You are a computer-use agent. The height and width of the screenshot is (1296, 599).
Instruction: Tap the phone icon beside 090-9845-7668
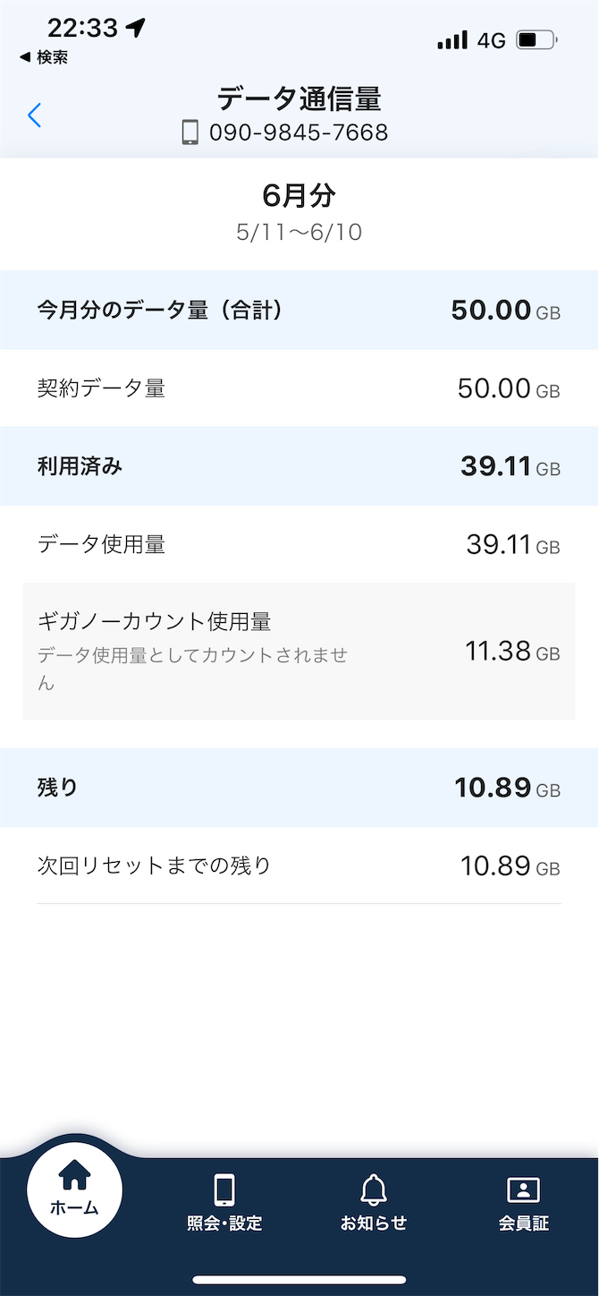(x=190, y=133)
